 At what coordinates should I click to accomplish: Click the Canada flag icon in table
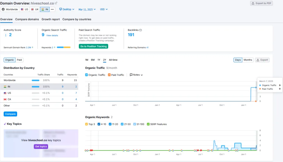5,99
